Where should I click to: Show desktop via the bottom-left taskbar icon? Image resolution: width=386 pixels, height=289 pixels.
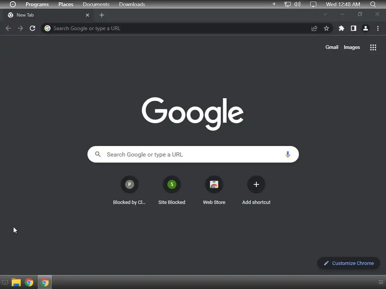point(5,282)
